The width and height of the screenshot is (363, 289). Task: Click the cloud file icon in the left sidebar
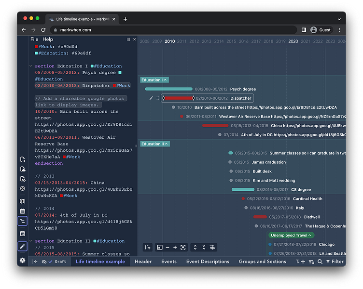click(x=23, y=169)
